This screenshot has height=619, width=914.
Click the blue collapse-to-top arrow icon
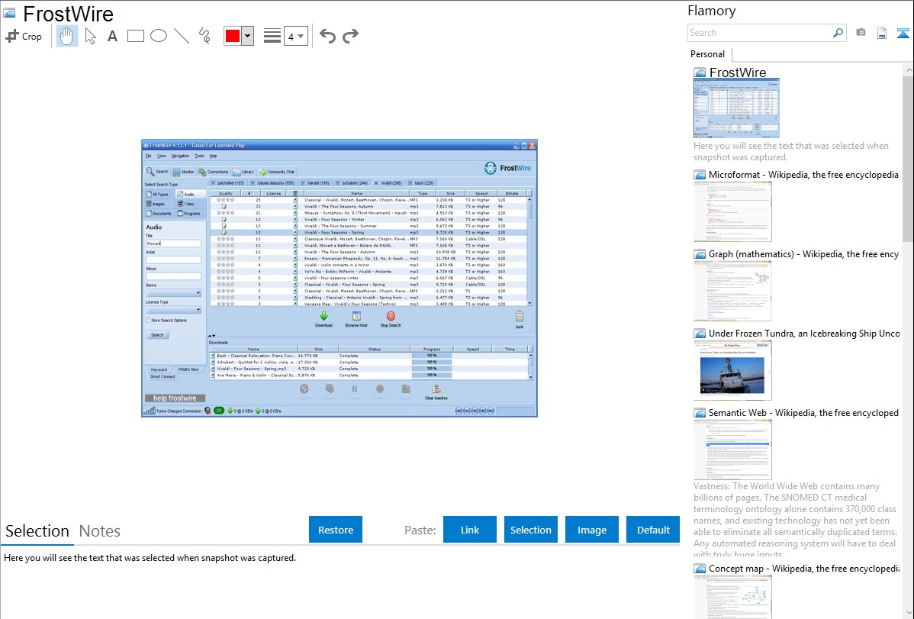pos(903,33)
